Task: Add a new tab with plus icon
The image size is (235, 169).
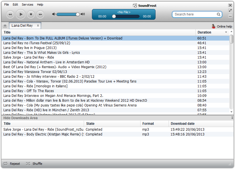Action: (x=5, y=26)
